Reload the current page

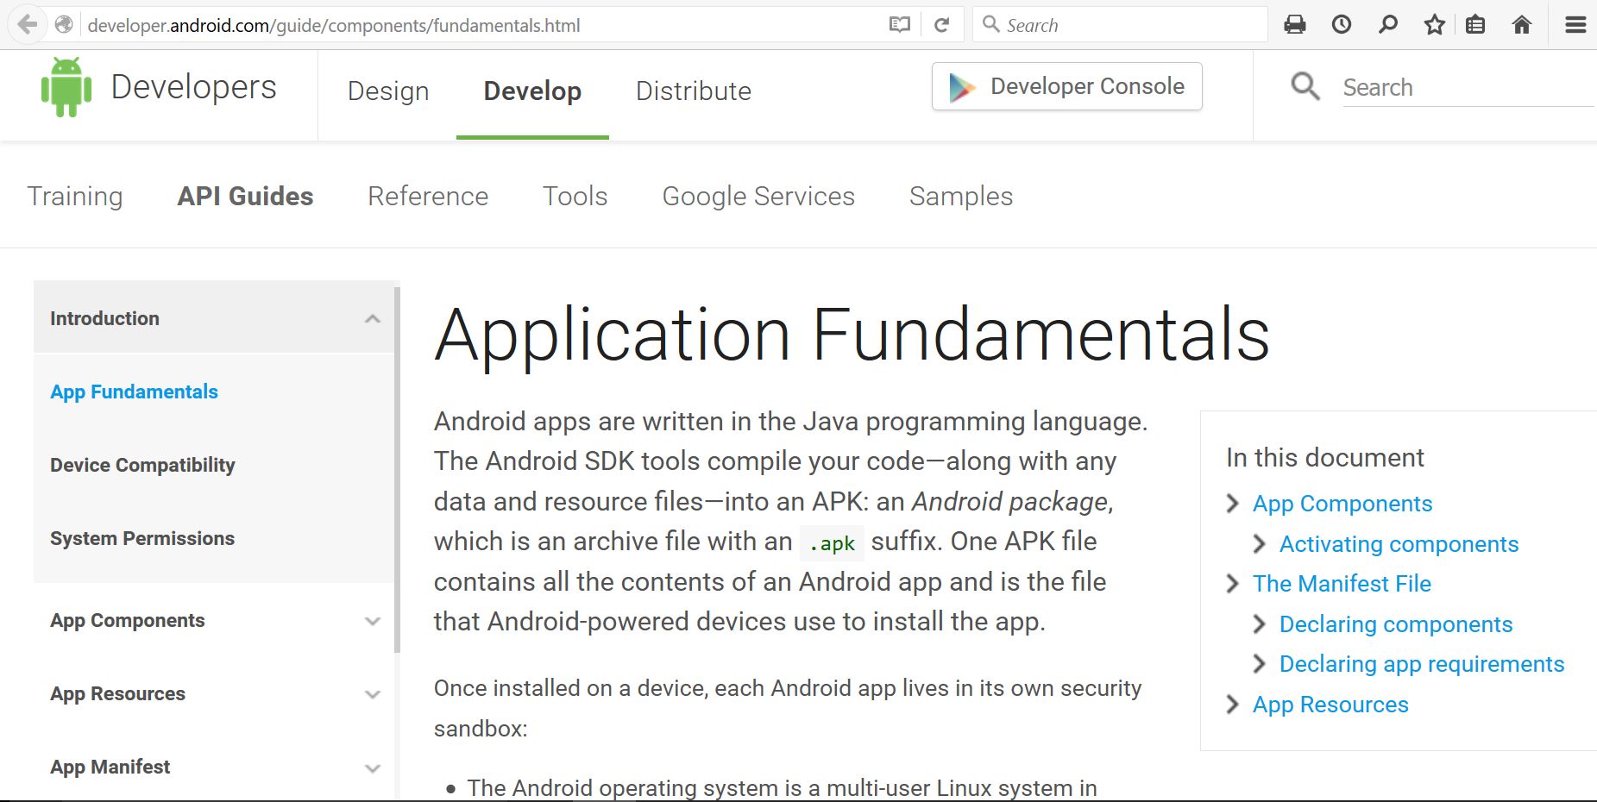(941, 24)
